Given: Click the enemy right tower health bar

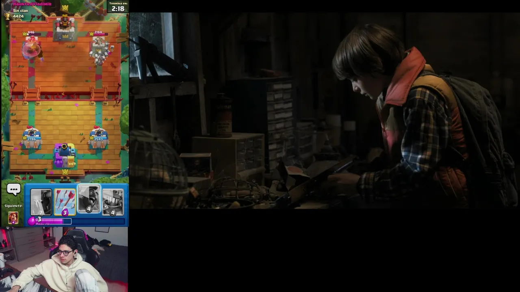Looking at the screenshot, I should pos(100,34).
